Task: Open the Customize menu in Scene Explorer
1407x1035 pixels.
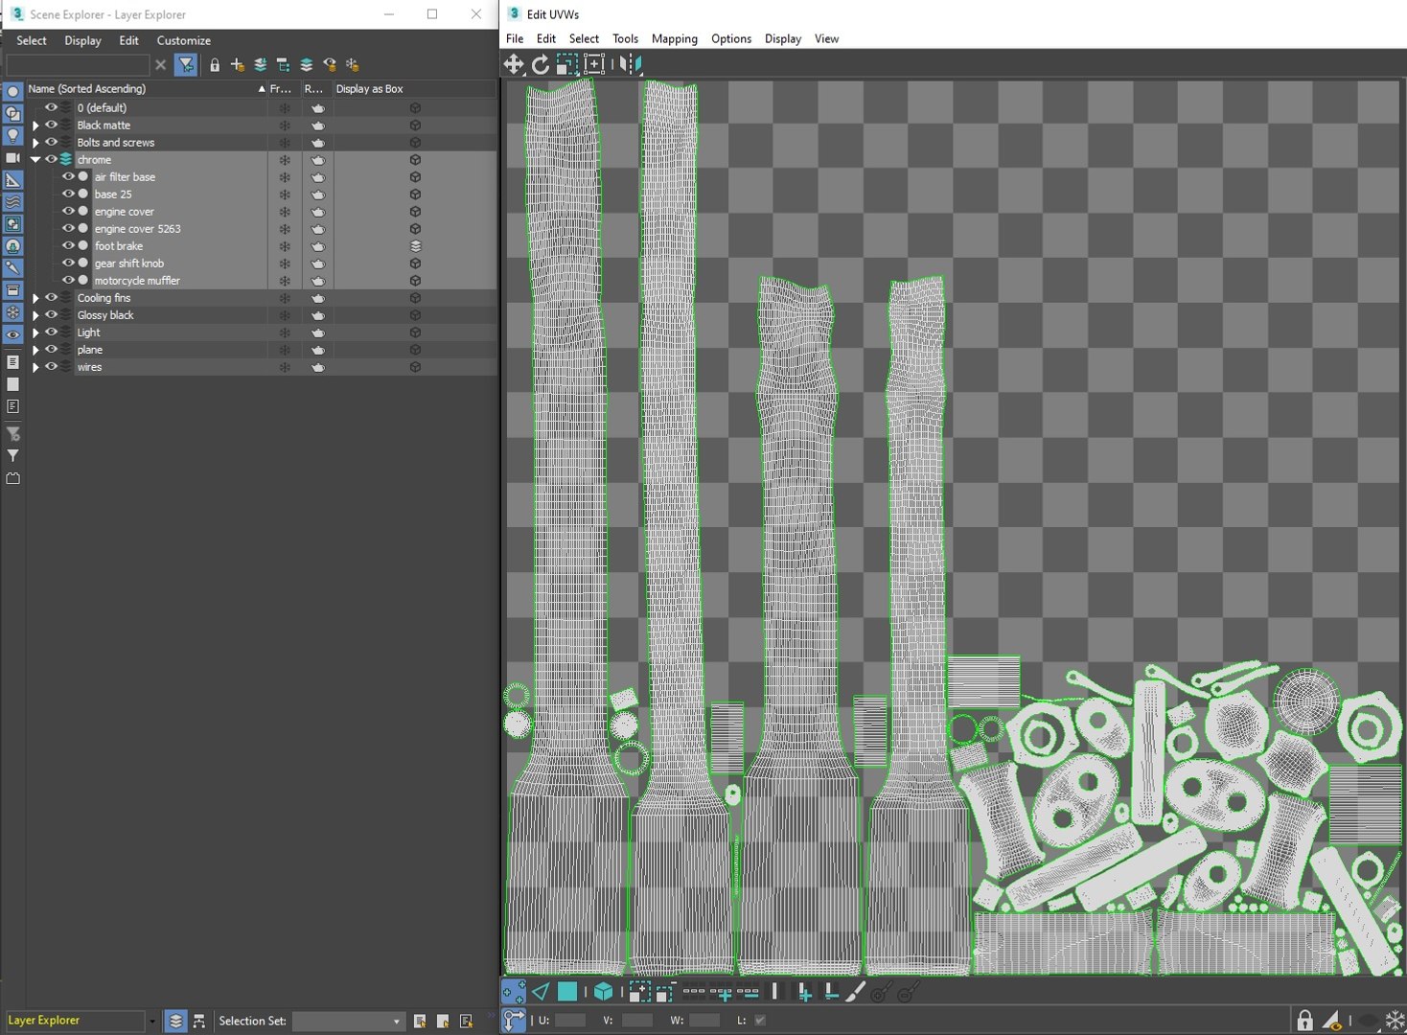Action: [x=184, y=41]
